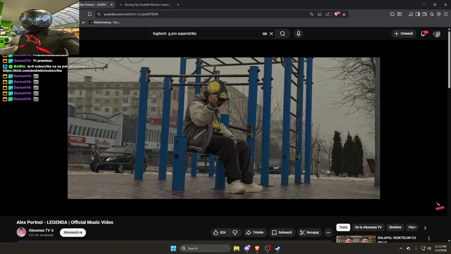Close the Alex Portnoi - LEGENDA tab
The height and width of the screenshot is (254, 451).
(112, 5)
